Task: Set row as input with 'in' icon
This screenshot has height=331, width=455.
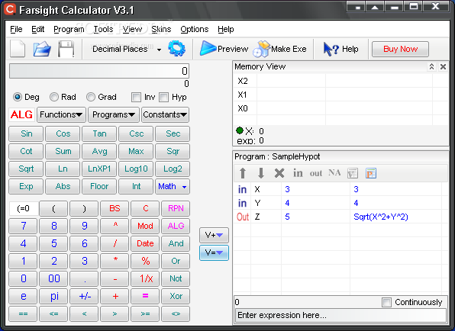Action: (298, 173)
